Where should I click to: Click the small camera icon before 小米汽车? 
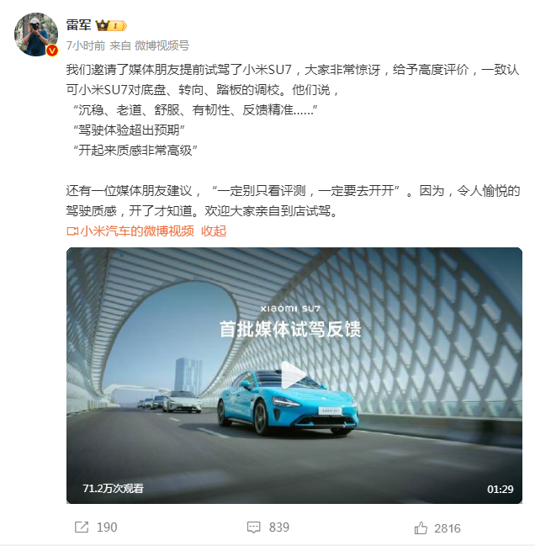(x=72, y=231)
